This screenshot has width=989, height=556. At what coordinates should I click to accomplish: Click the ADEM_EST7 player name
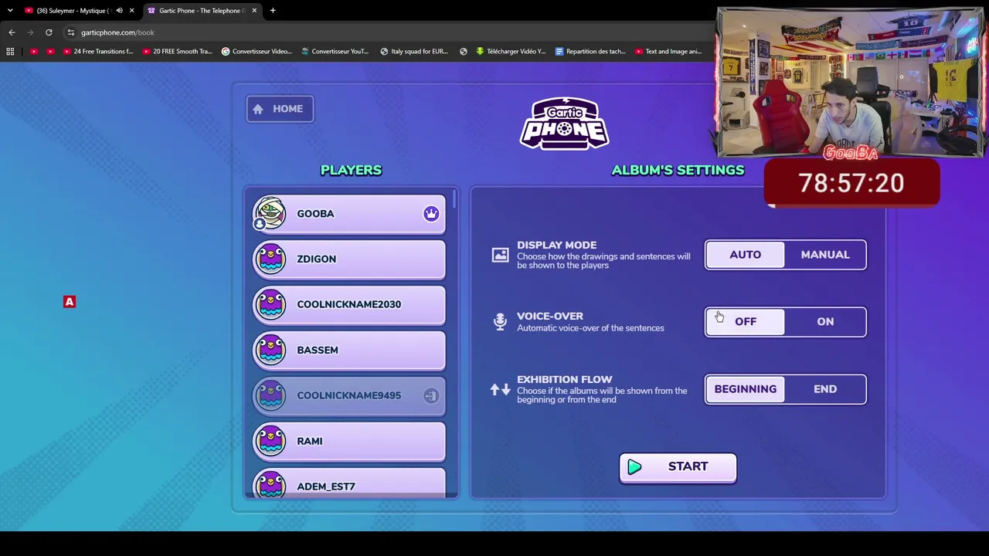tap(326, 486)
